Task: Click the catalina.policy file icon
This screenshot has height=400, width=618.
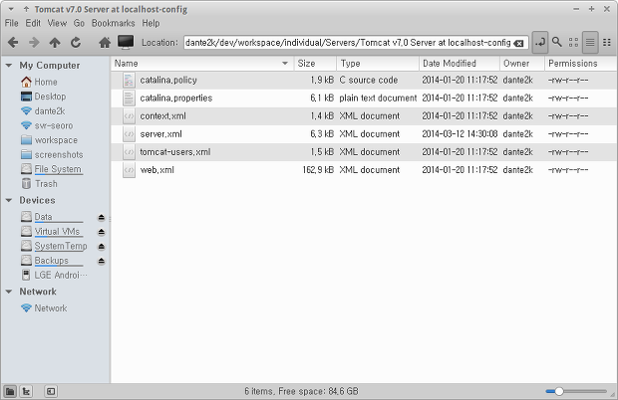Action: pyautogui.click(x=129, y=80)
